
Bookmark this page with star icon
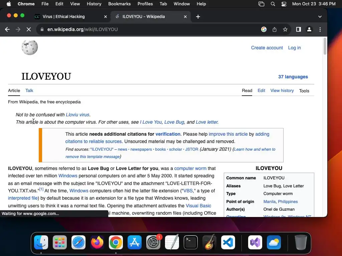[x=285, y=29]
